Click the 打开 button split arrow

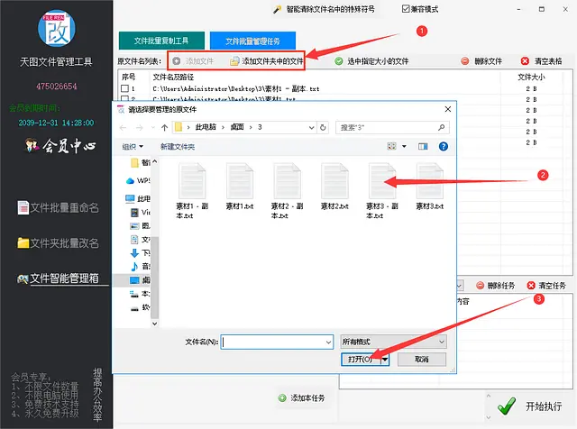(385, 360)
